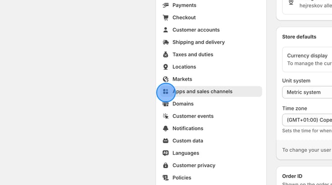The width and height of the screenshot is (332, 185).
Task: Click the Policies document icon
Action: (x=166, y=178)
